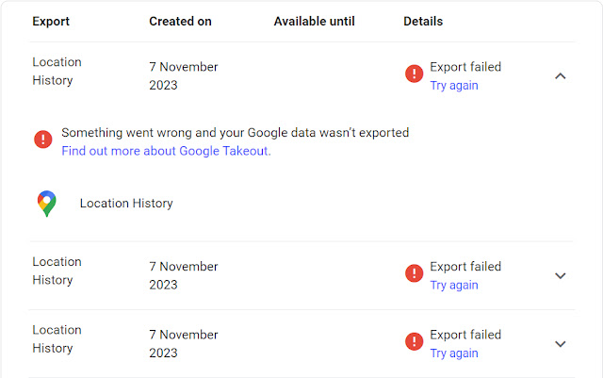This screenshot has width=603, height=378.
Task: Click the error icon beside "Something went wrong"
Action: tap(43, 140)
